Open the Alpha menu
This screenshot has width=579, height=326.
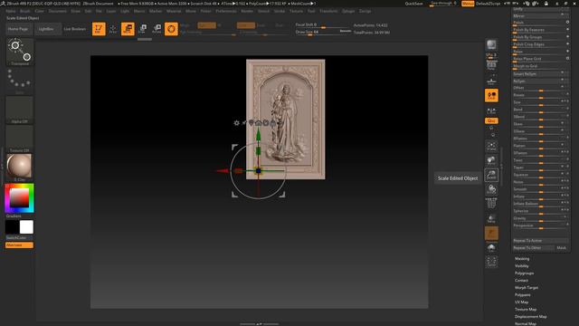(10, 11)
